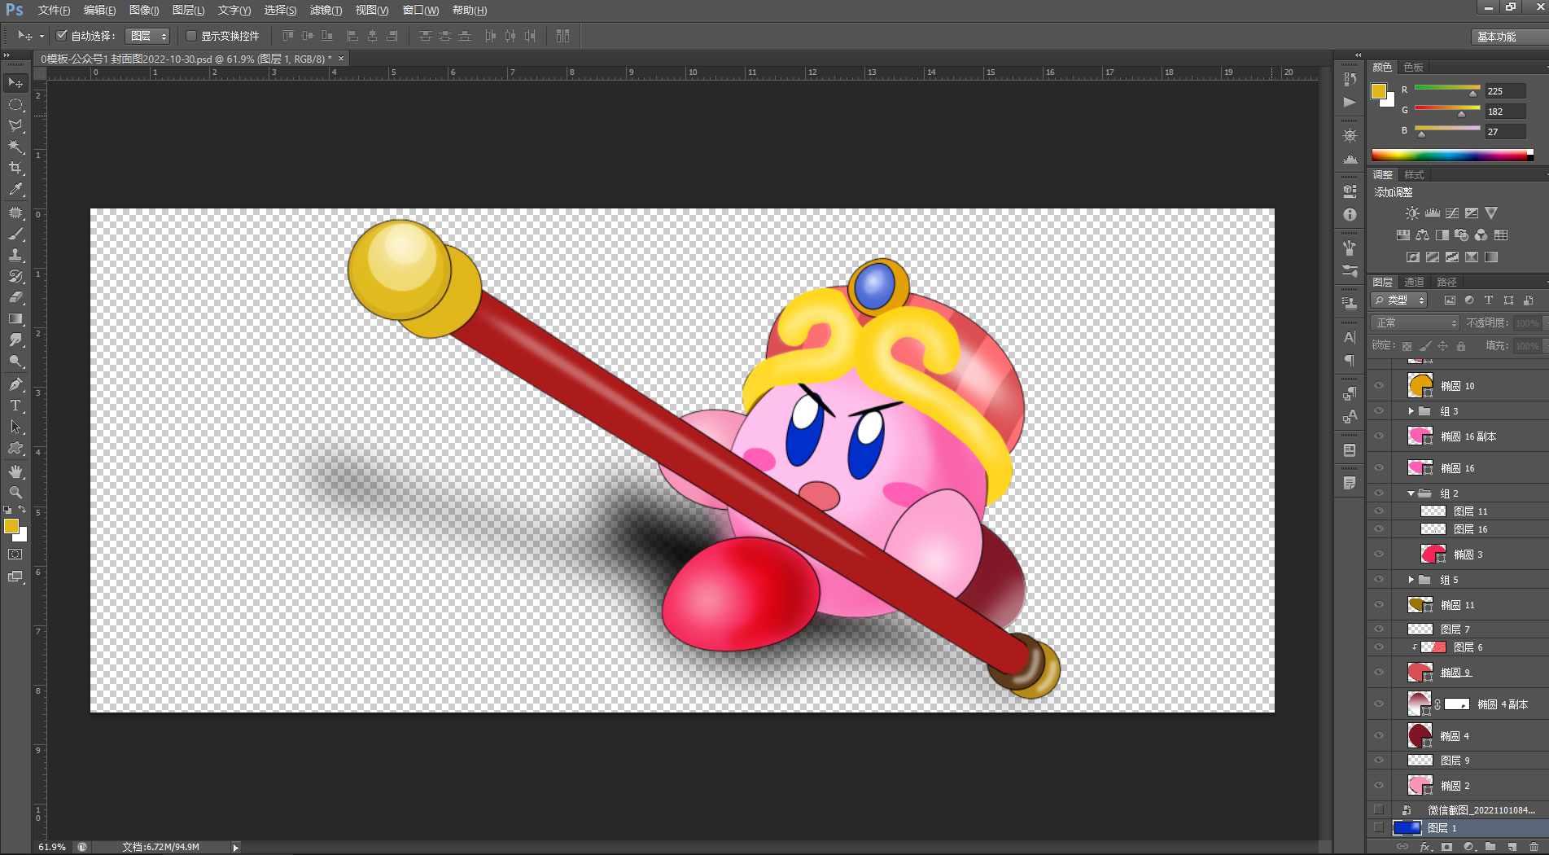Open the layer filter 类型 dropdown
This screenshot has width=1549, height=855.
(x=1400, y=300)
